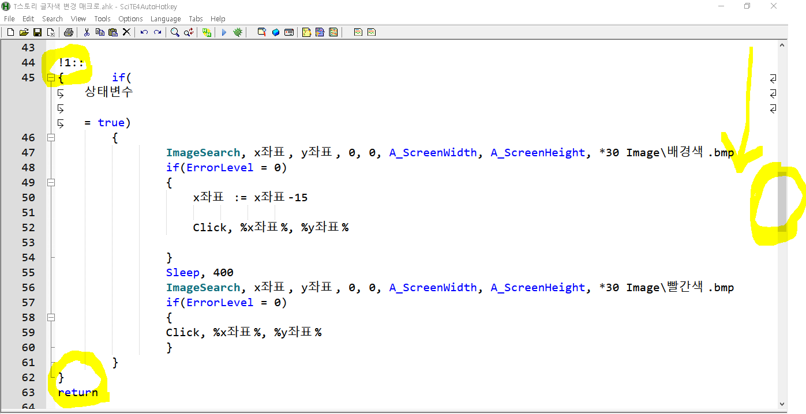Redo the last undone edit
The image size is (806, 414).
158,32
